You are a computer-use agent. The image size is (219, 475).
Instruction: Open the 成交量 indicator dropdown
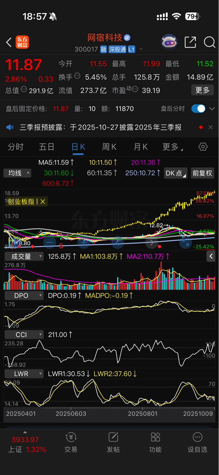click(x=24, y=256)
